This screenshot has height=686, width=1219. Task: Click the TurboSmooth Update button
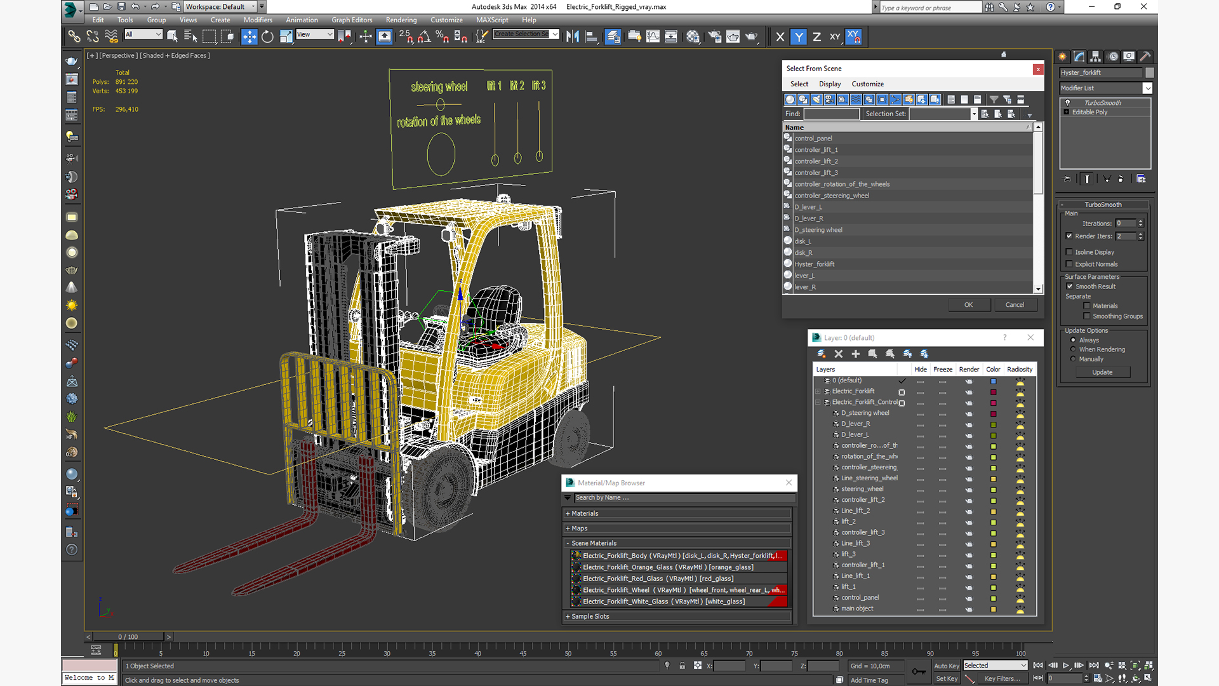point(1102,372)
